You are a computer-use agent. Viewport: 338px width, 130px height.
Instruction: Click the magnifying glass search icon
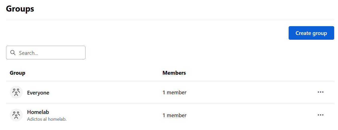13,53
